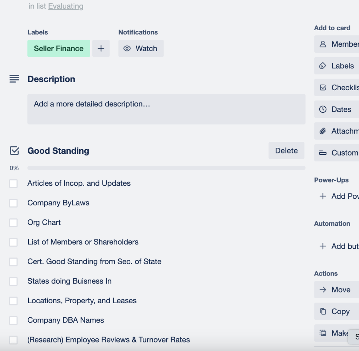359x351 pixels.
Task: Delete the Good Standing checklist
Action: click(286, 151)
